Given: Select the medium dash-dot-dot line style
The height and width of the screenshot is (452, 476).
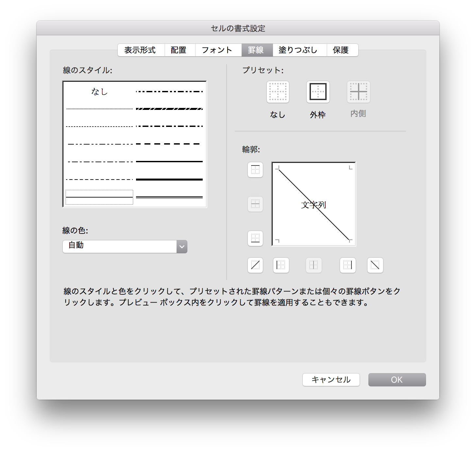Looking at the screenshot, I should 169,92.
